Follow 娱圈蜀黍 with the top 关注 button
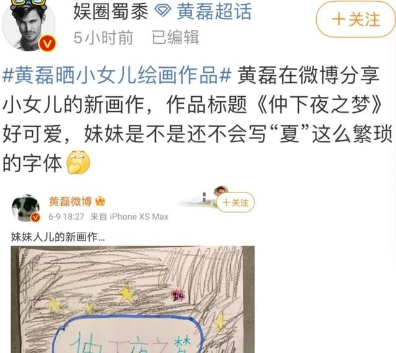The height and width of the screenshot is (353, 396). [356, 19]
